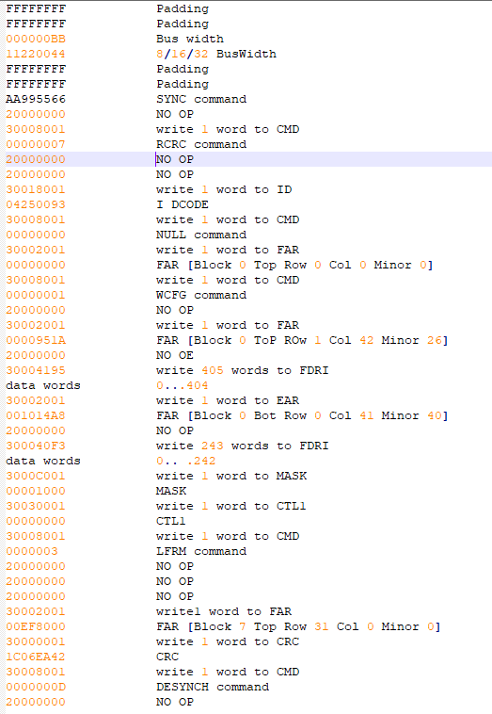492x714 pixels.
Task: Click the hex value 001014A8
Action: tap(36, 414)
